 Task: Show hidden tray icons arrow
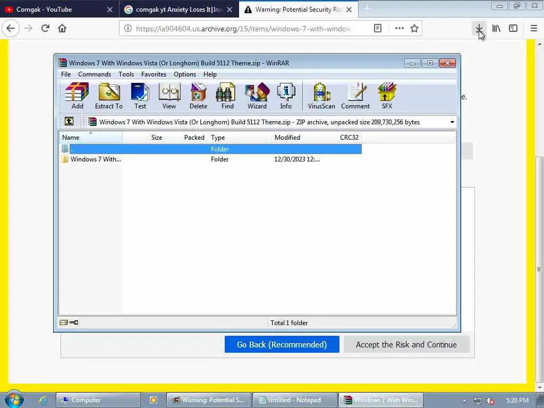click(464, 401)
